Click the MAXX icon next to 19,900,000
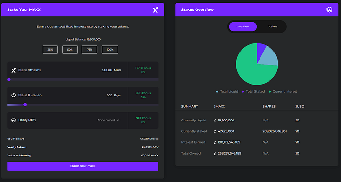 tap(215, 121)
